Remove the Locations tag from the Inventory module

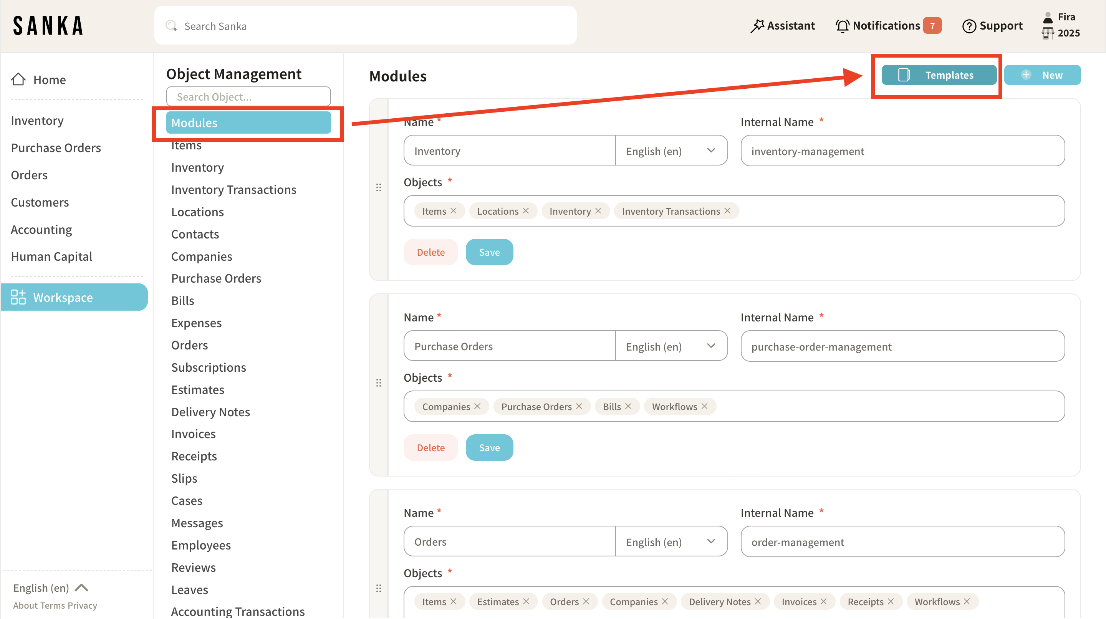[x=526, y=211]
